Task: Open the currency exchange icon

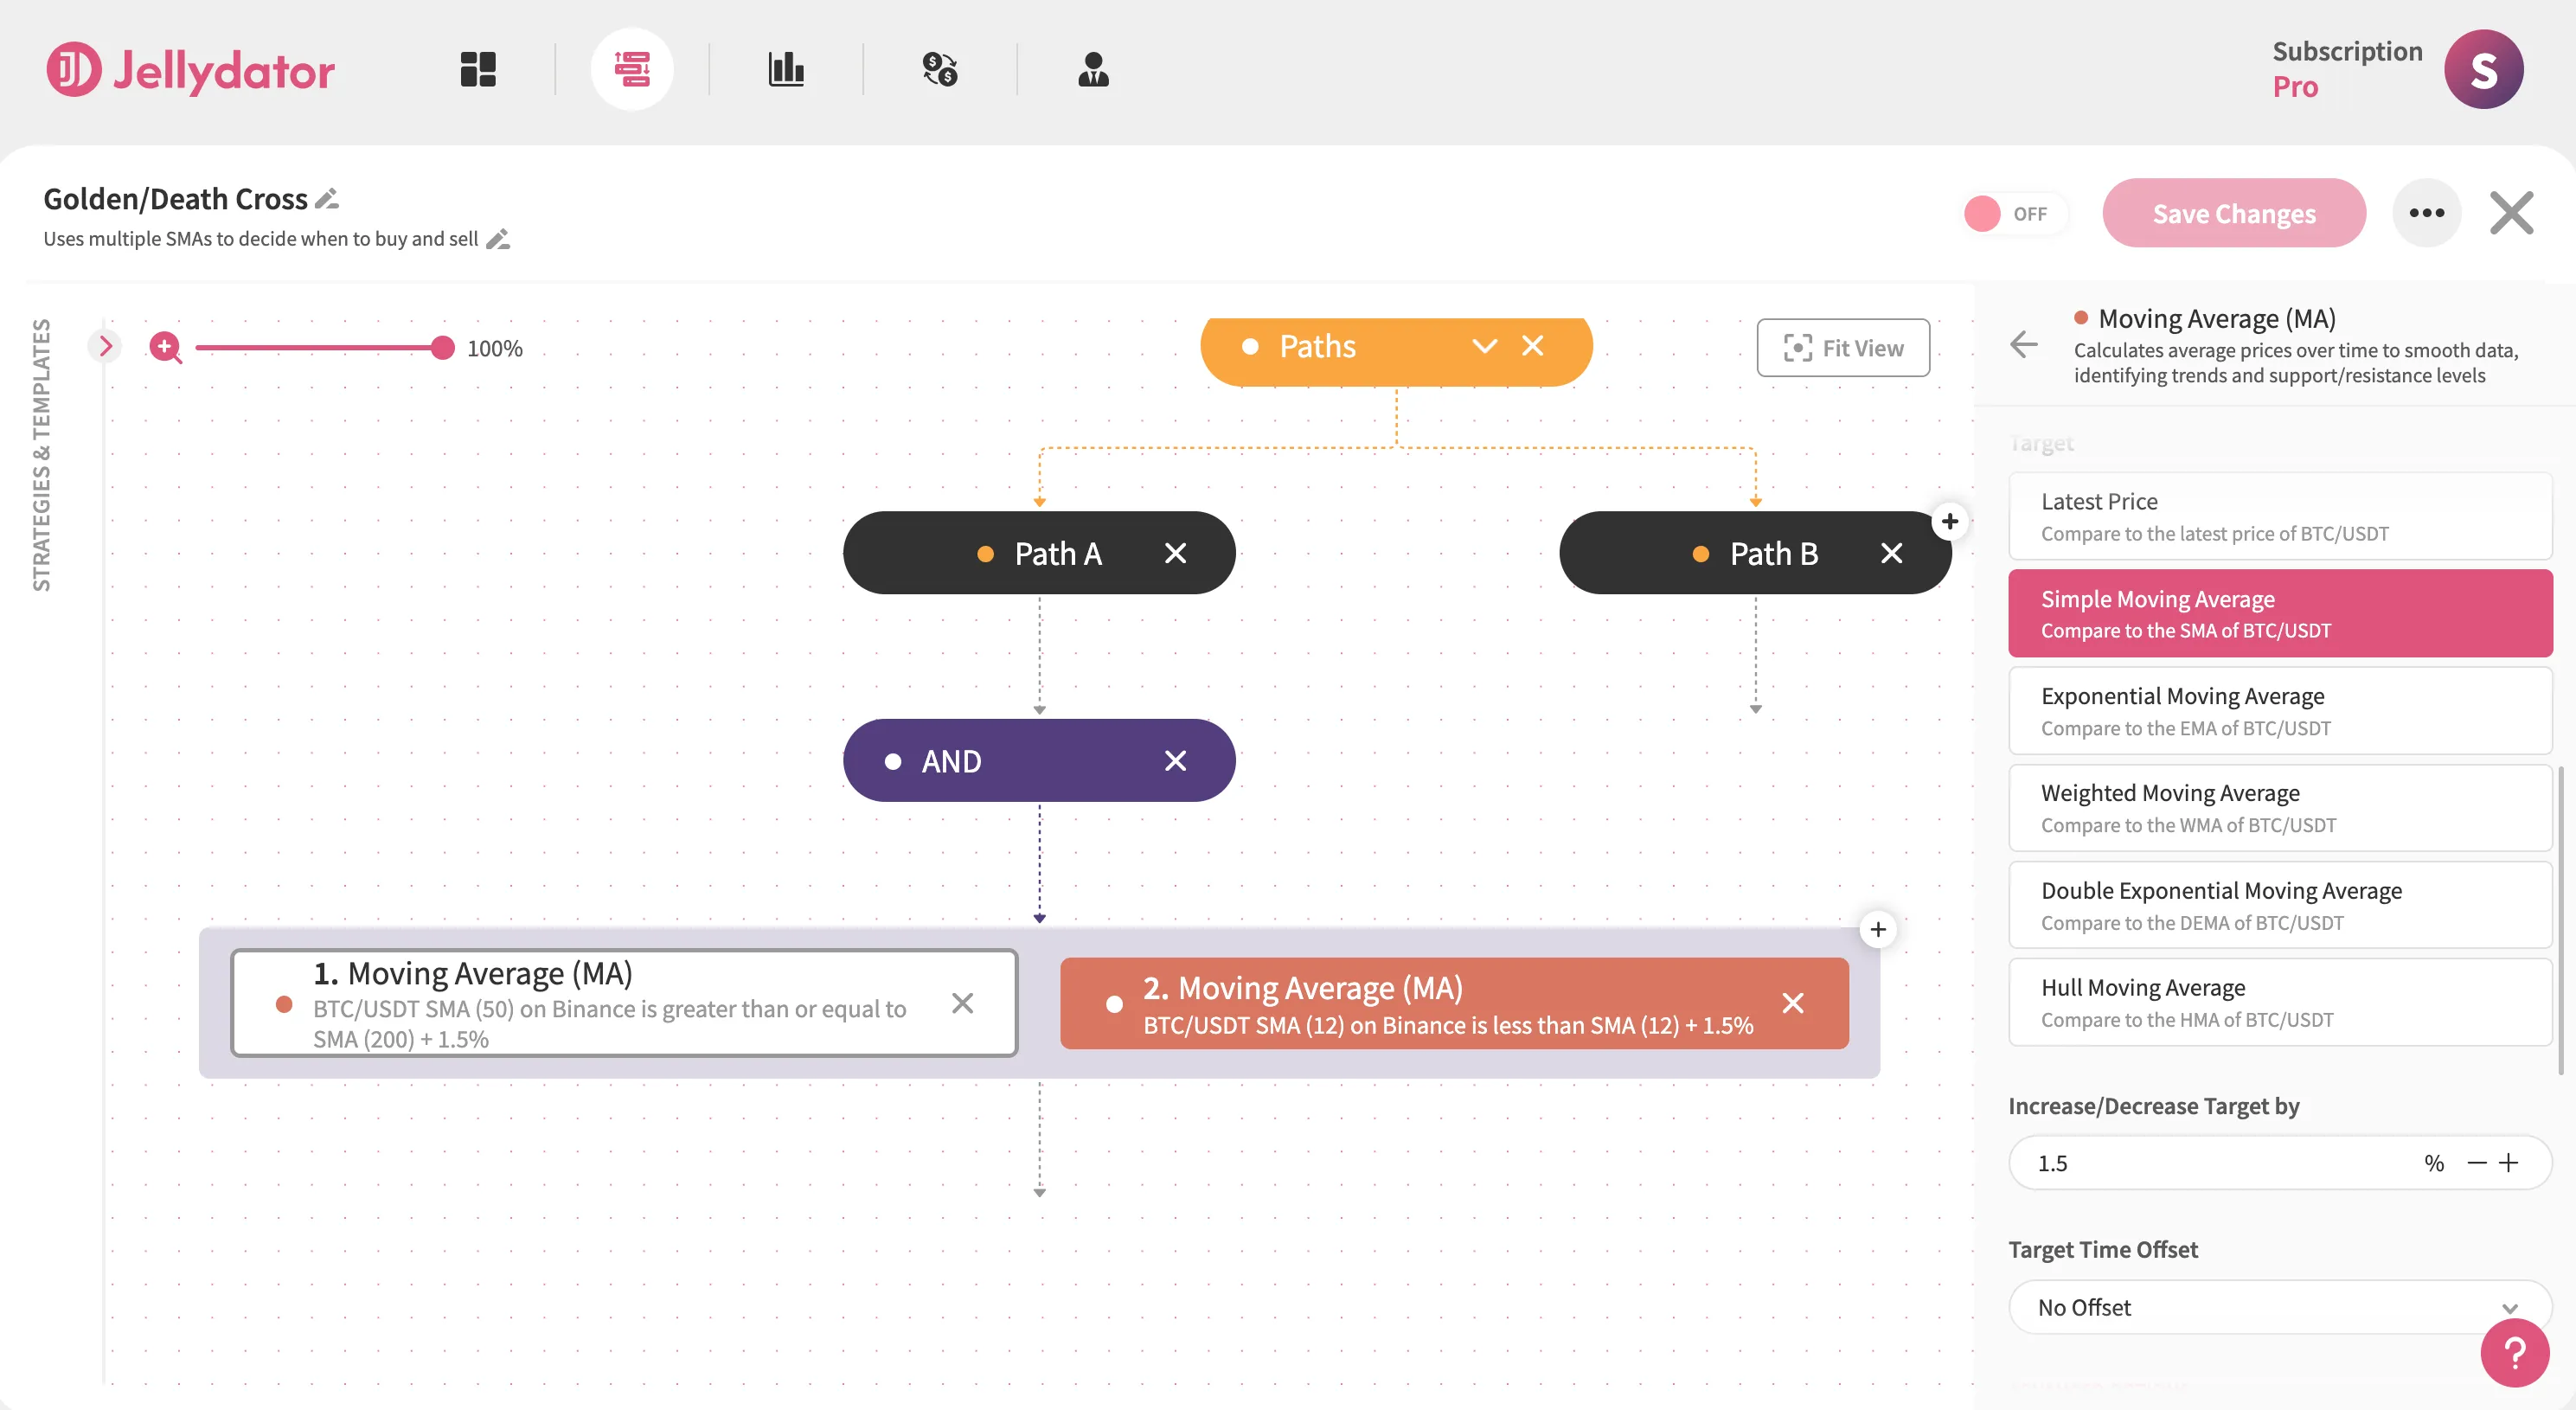Action: [940, 69]
